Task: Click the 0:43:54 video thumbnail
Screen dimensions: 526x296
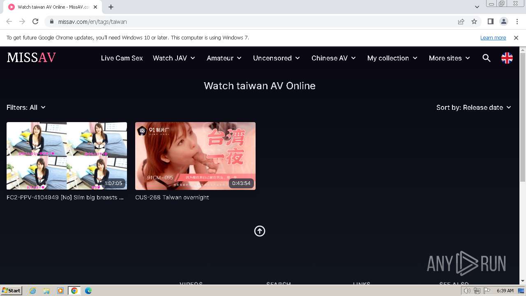Action: pyautogui.click(x=195, y=156)
